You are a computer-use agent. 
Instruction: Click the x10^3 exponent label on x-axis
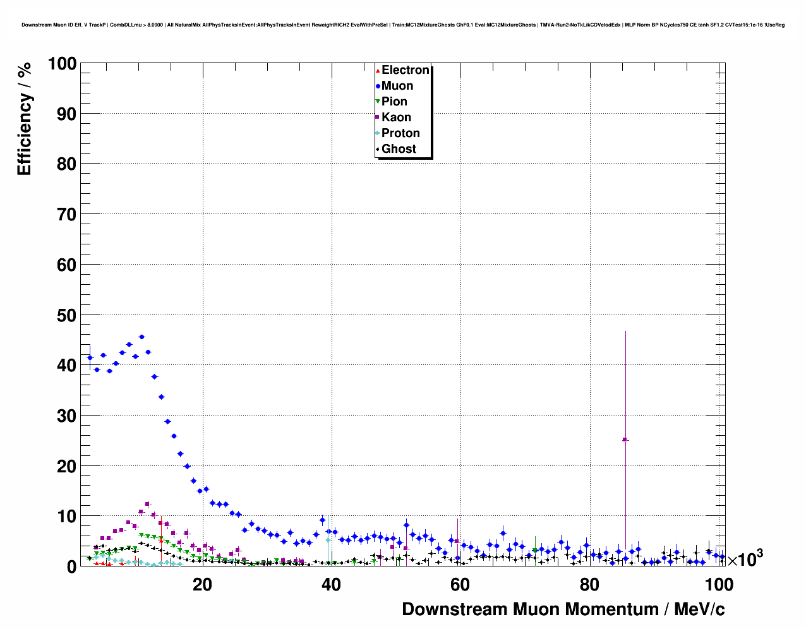point(744,559)
